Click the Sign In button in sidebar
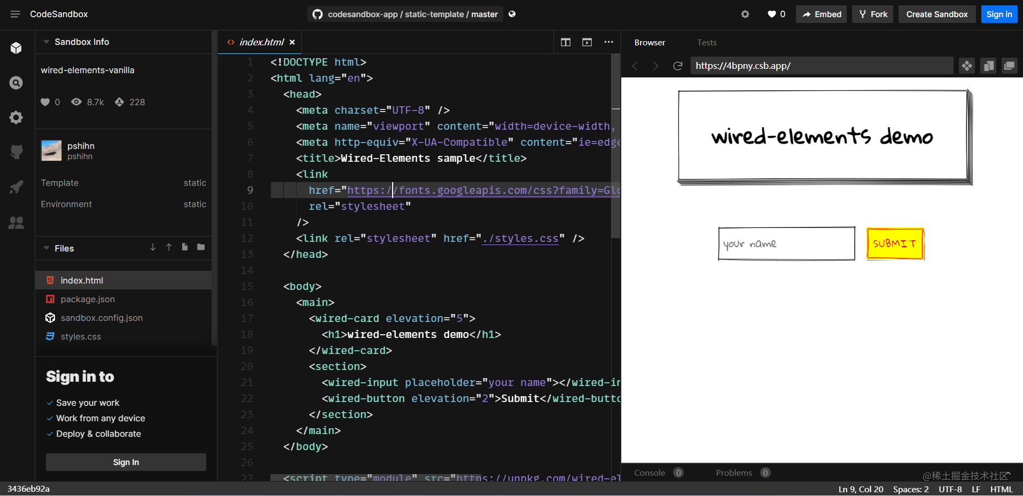 [x=126, y=462]
